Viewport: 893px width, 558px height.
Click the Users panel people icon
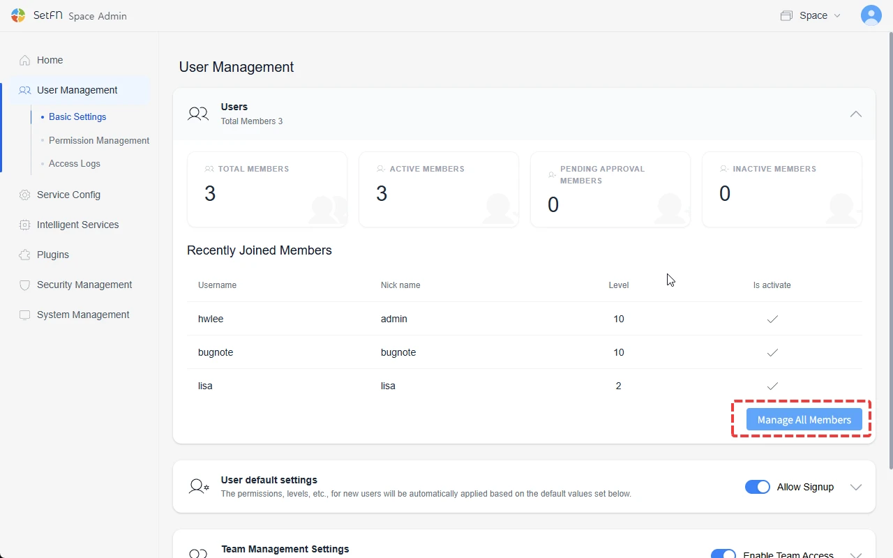point(198,114)
